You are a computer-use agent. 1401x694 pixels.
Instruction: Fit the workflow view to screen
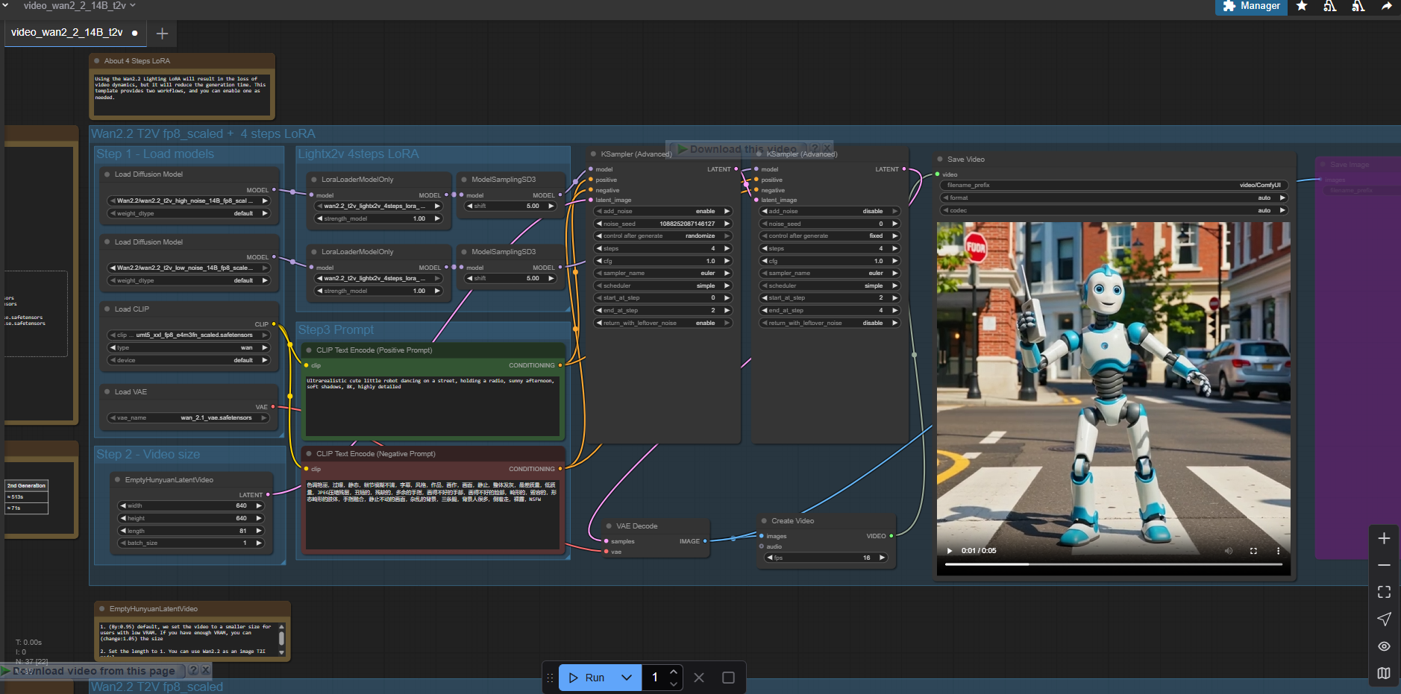1384,592
